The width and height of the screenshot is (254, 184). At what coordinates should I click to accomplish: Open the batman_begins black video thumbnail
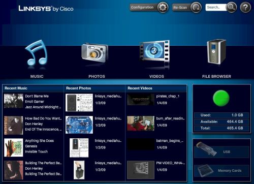point(141,144)
